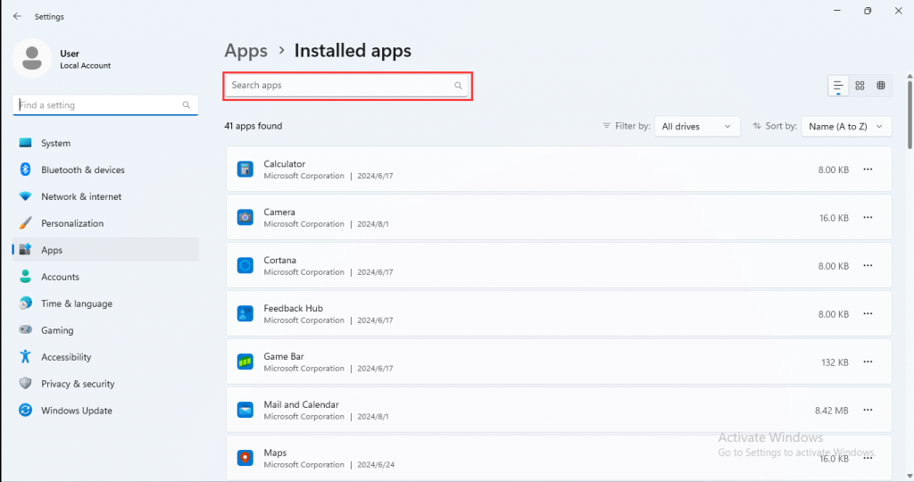The image size is (914, 482).
Task: Open more options for Cortana
Action: 868,266
